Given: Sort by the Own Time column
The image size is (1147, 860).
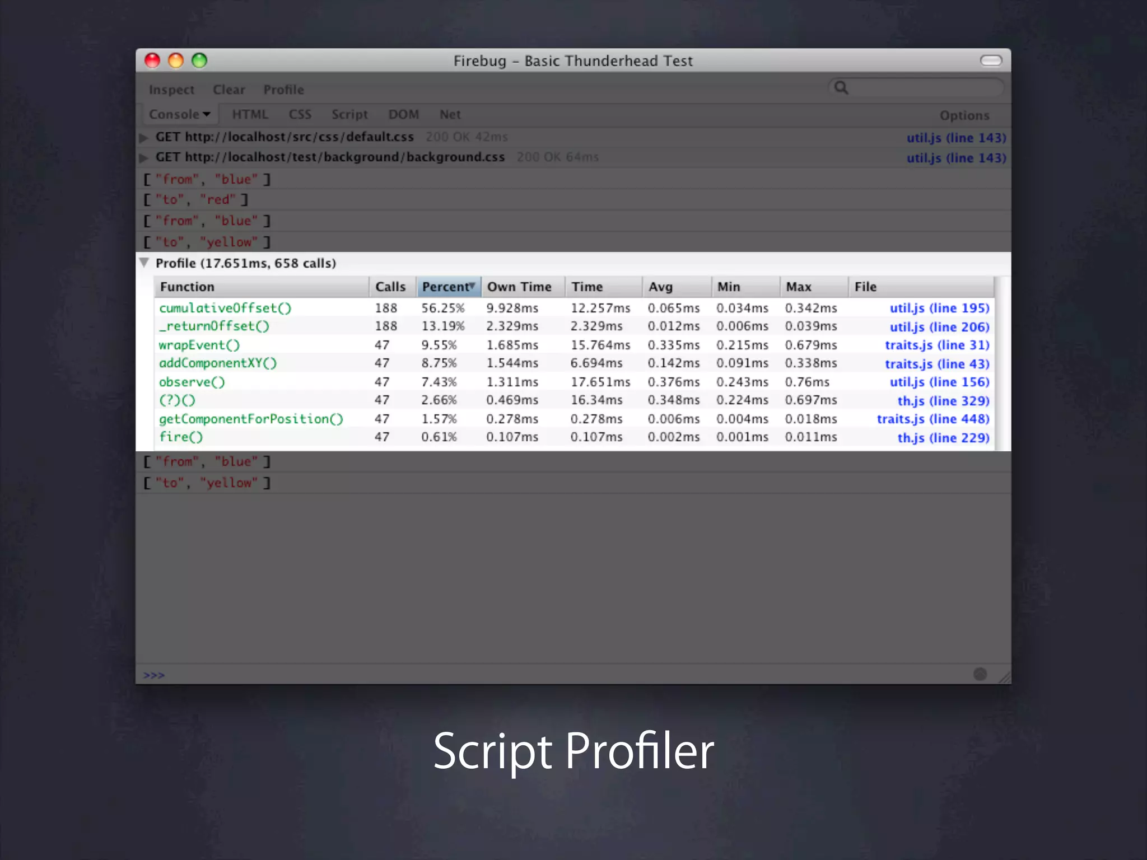Looking at the screenshot, I should [x=523, y=287].
